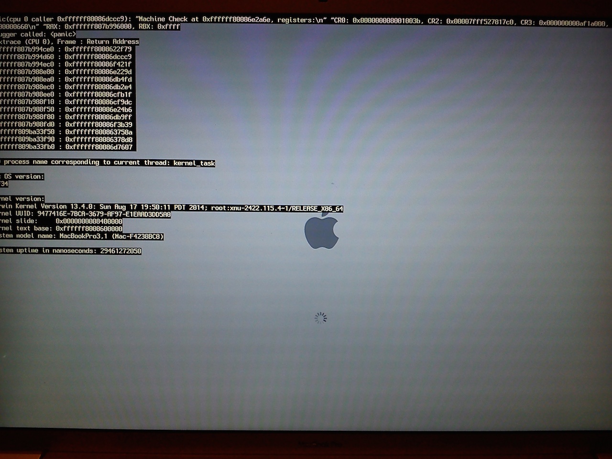Select return address 0xffffff80086e229d
This screenshot has width=612, height=459.
[98, 72]
